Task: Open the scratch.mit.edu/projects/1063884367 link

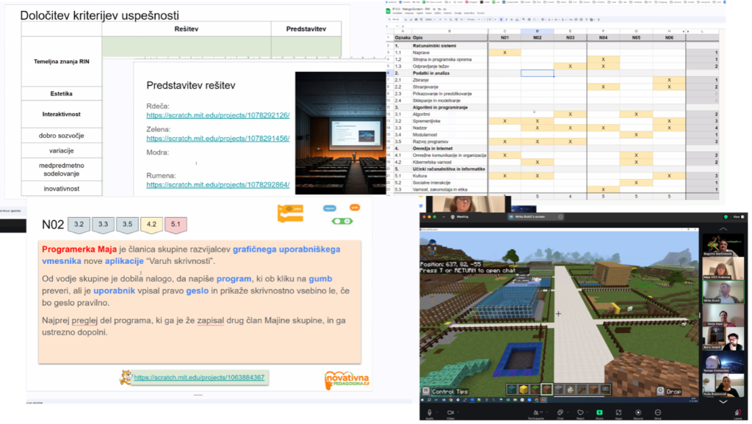Action: point(199,378)
